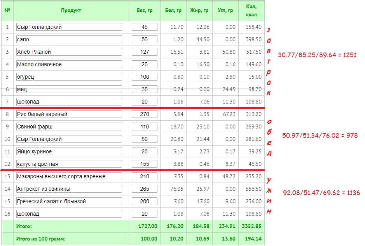Click the weight field showing 127
Viewport: 365px width, 246px height.
[145, 52]
